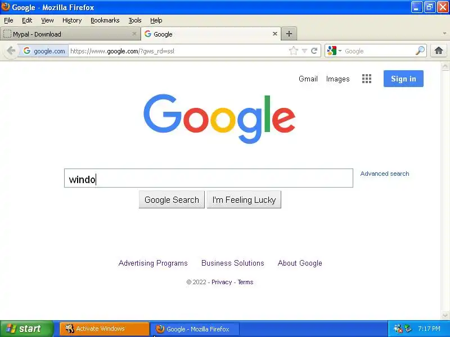Open Advertising Programs link
Screen dimensions: 450x337
pyautogui.click(x=153, y=263)
